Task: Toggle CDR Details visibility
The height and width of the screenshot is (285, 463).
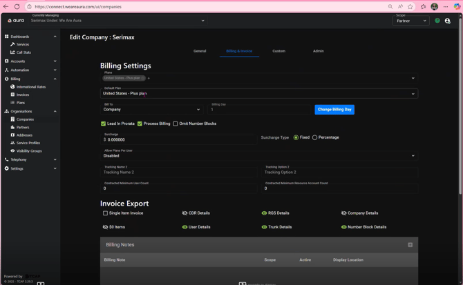Action: 185,213
